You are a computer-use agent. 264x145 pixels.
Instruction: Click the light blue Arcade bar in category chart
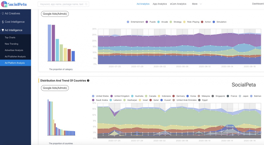pyautogui.click(x=57, y=50)
